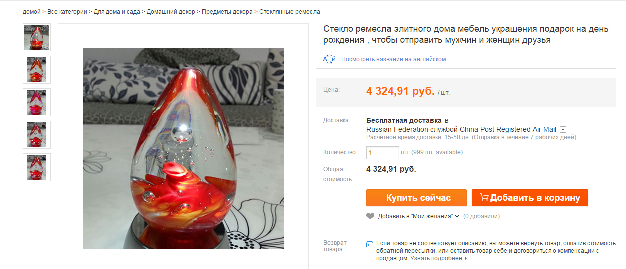
Task: Click the heart wishlist icon
Action: pyautogui.click(x=370, y=216)
